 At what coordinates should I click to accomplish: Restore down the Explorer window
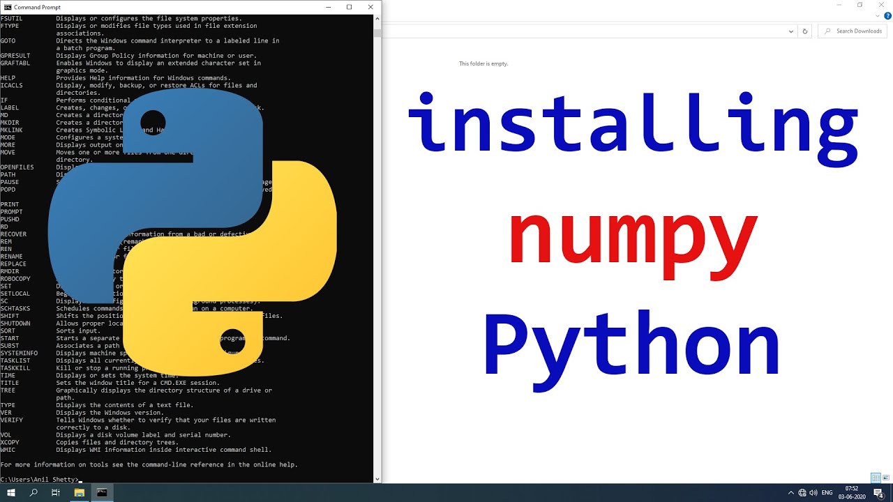pyautogui.click(x=860, y=5)
